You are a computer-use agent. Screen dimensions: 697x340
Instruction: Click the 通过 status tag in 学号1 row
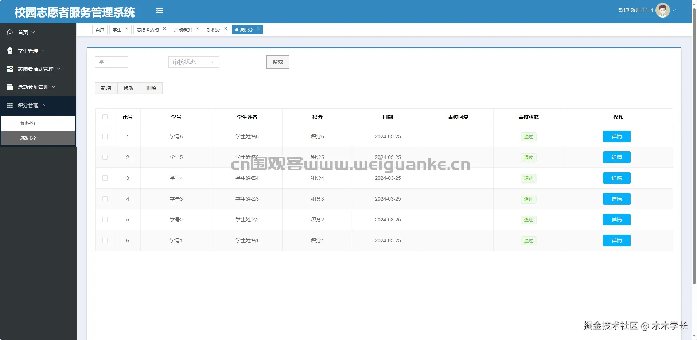click(x=529, y=240)
